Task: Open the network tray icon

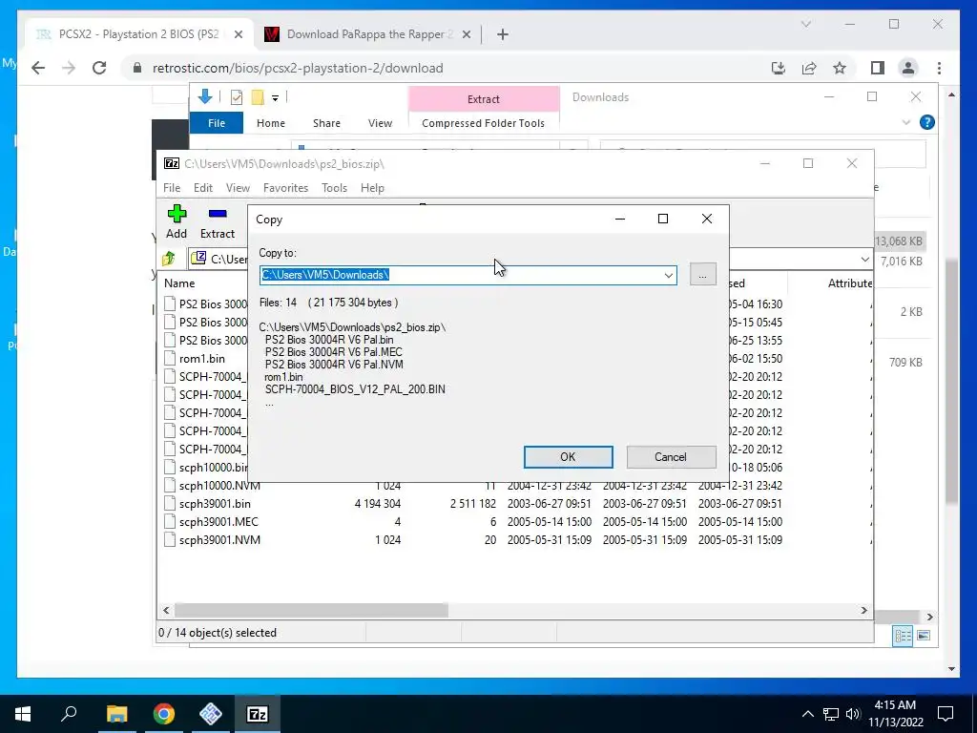Action: pos(831,714)
